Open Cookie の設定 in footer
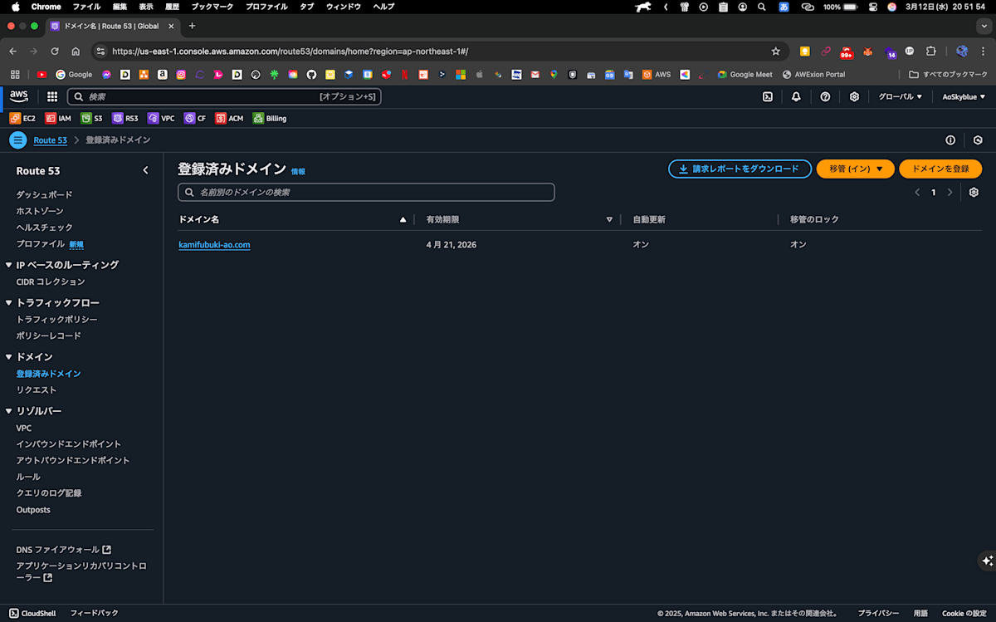This screenshot has height=622, width=996. (x=964, y=613)
